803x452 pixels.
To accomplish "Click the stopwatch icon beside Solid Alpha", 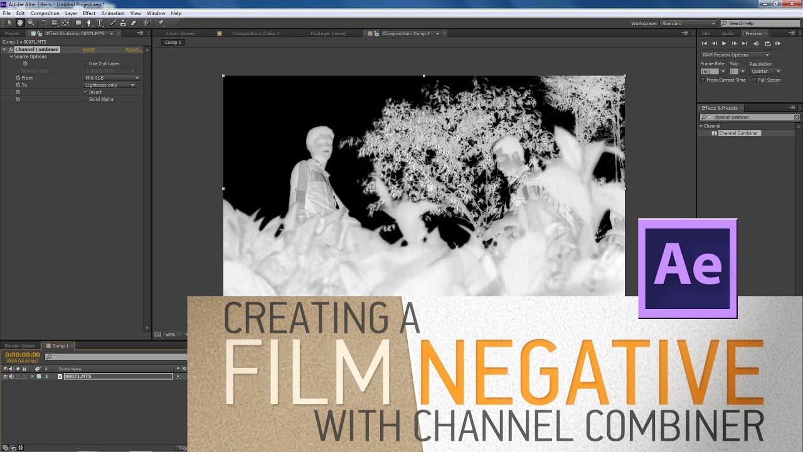I will click(x=18, y=99).
